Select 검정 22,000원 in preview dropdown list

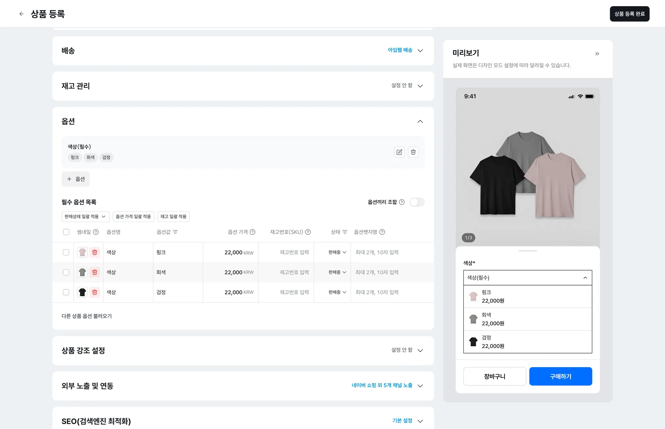(527, 342)
